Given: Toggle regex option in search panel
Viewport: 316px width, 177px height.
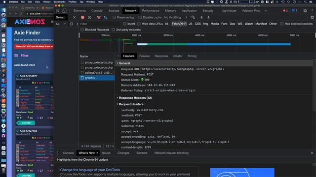Looking at the screenshot, I should [65, 24].
